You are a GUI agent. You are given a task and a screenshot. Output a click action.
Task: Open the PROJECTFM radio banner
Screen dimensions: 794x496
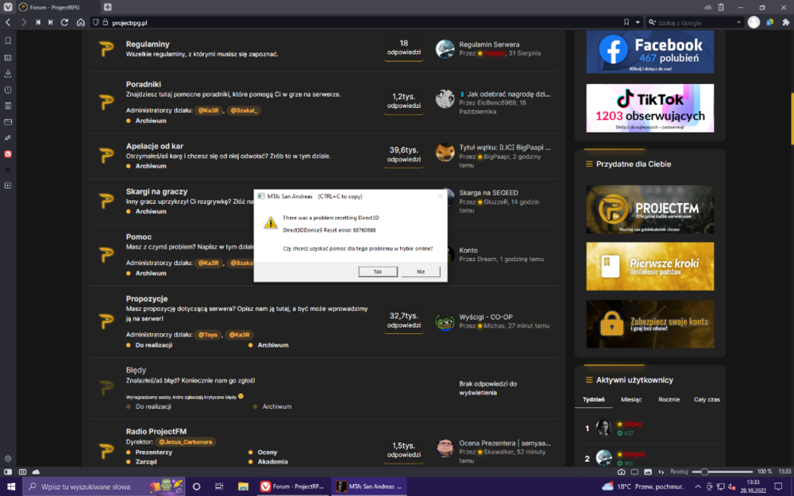649,209
